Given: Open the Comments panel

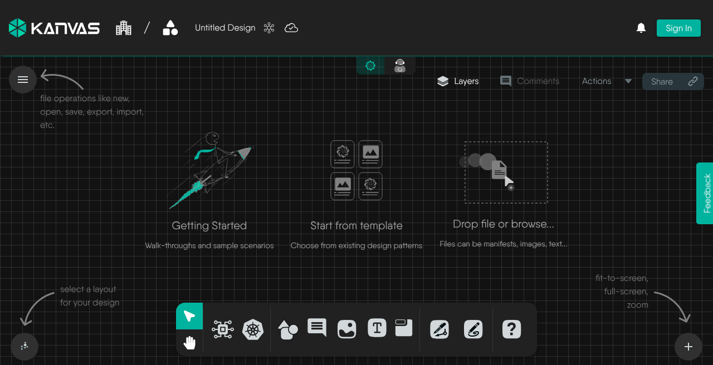Looking at the screenshot, I should 529,81.
